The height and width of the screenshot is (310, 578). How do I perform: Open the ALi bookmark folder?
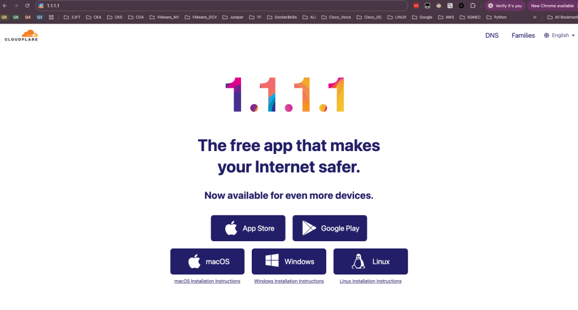coord(309,17)
